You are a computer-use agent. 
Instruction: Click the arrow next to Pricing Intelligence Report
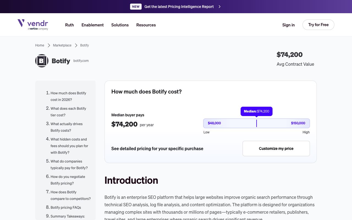[219, 7]
